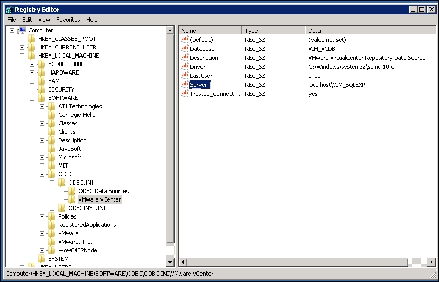Open the Help menu

[92, 20]
